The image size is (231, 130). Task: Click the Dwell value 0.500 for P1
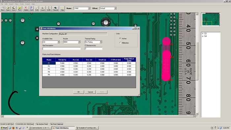pyautogui.click(x=102, y=63)
